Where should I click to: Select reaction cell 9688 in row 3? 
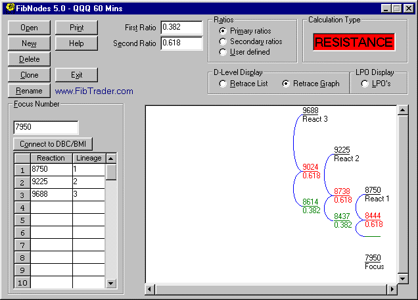[51, 195]
